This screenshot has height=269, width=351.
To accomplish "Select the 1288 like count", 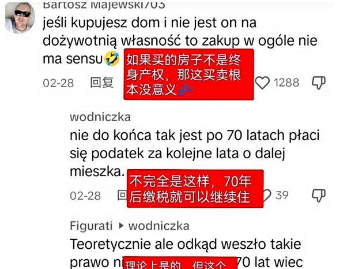I will 286,83.
